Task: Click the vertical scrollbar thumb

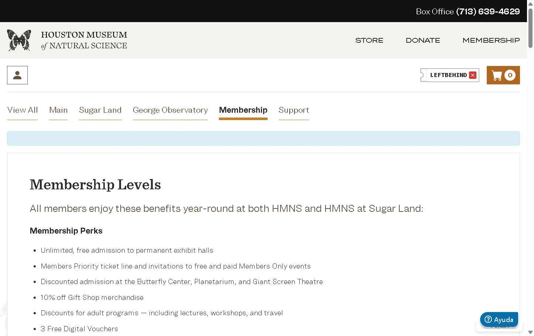Action: pyautogui.click(x=530, y=28)
